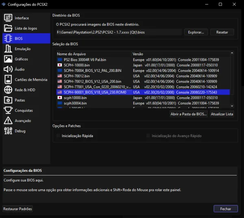
Task: Open the Rede & HDD settings label
Action: (25, 90)
